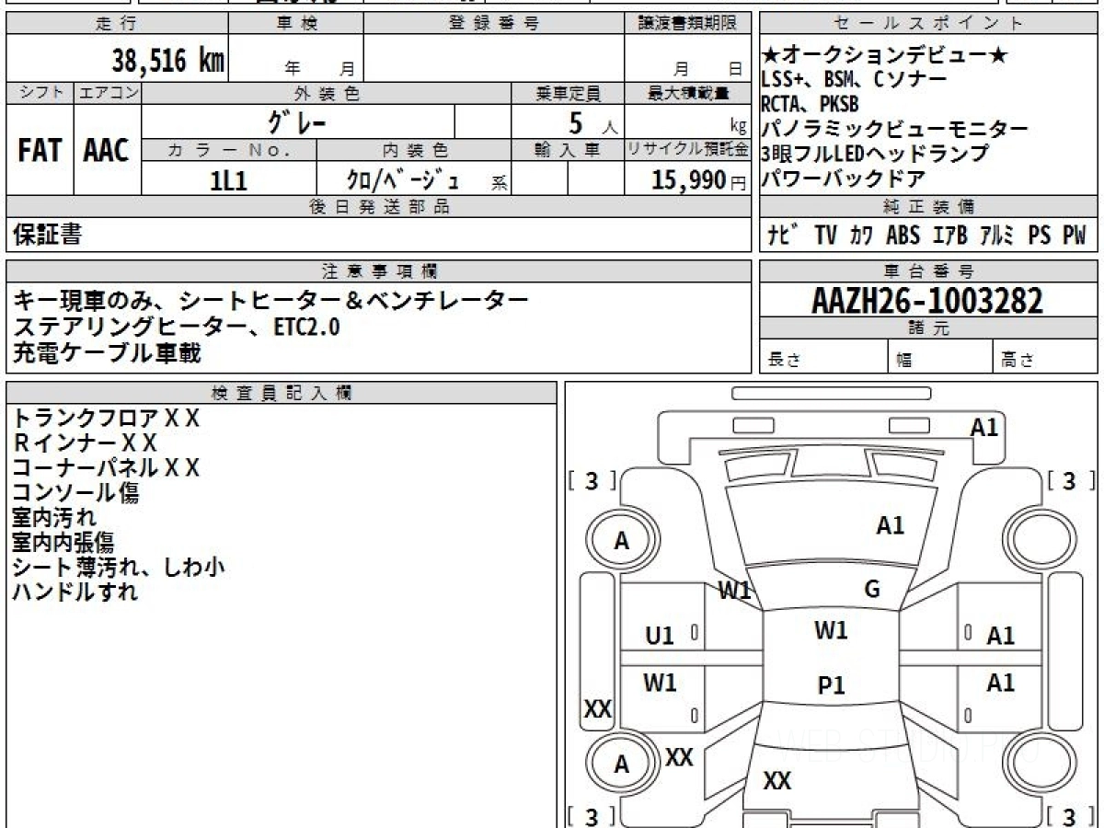Click the TV equipment item
This screenshot has height=828, width=1104.
(x=825, y=236)
